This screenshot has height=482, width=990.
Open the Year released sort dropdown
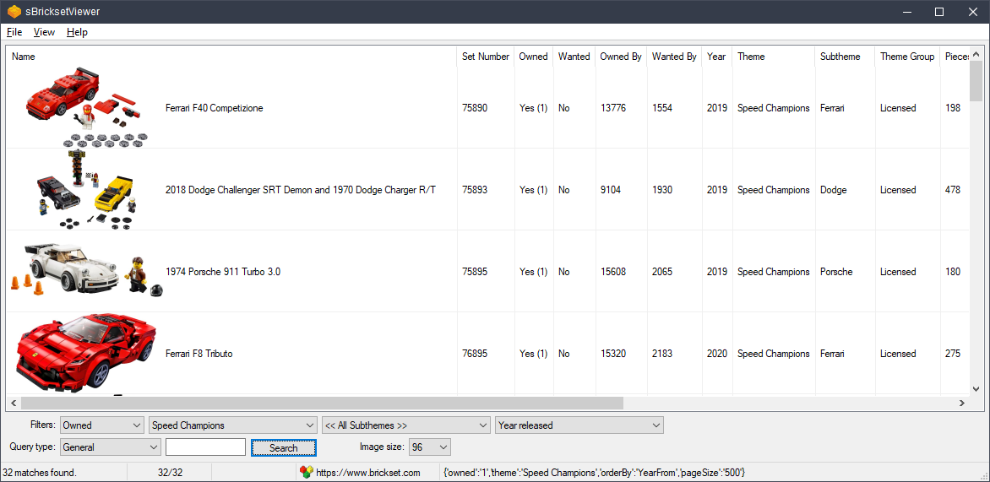click(x=579, y=425)
